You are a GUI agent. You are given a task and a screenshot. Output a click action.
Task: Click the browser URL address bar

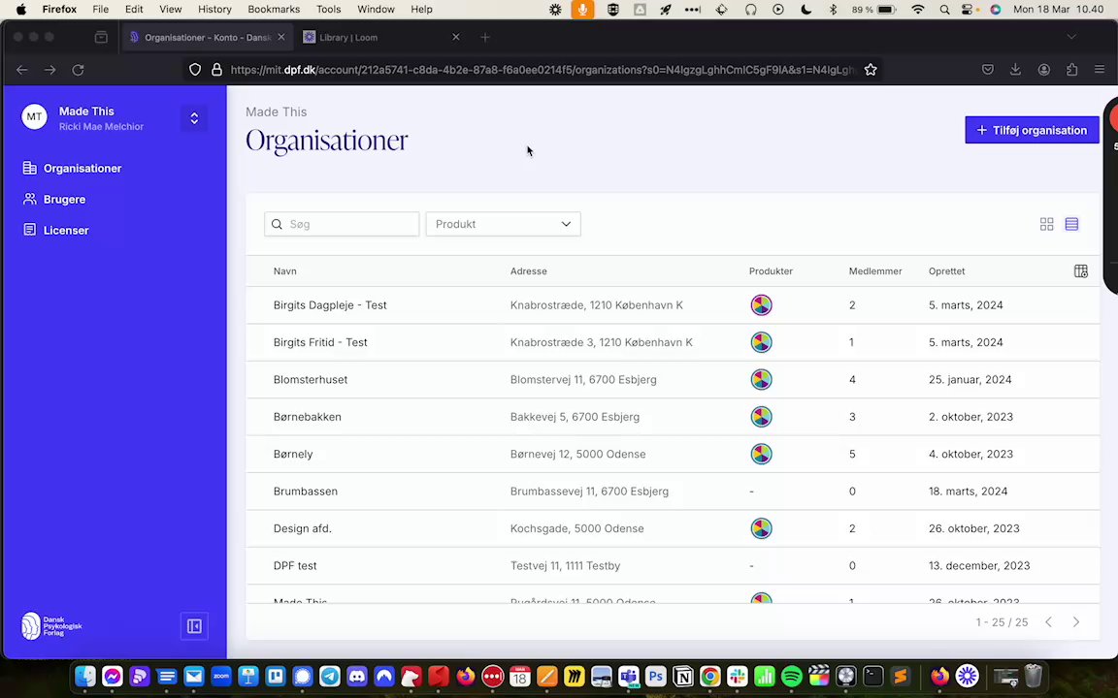pyautogui.click(x=543, y=70)
